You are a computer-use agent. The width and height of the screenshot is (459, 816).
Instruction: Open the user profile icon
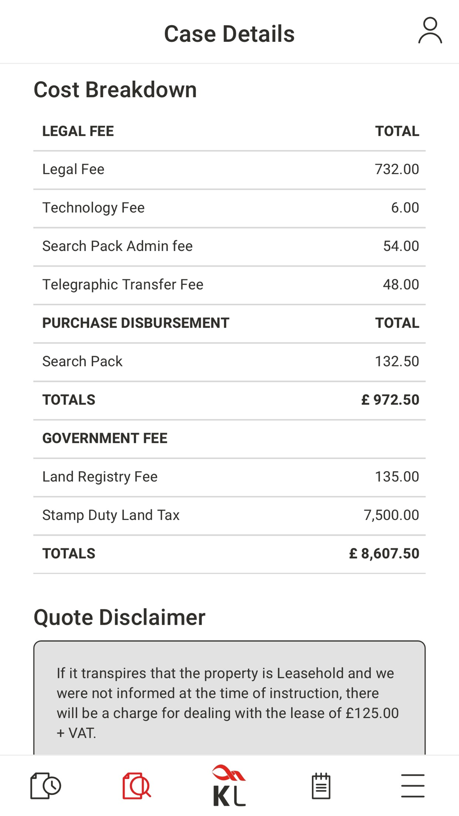tap(430, 31)
